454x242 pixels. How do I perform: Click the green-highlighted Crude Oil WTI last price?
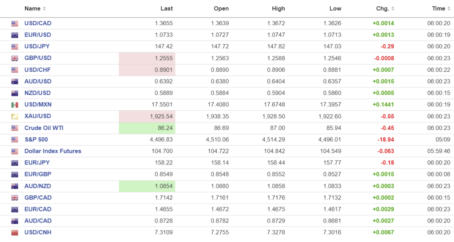[147, 128]
